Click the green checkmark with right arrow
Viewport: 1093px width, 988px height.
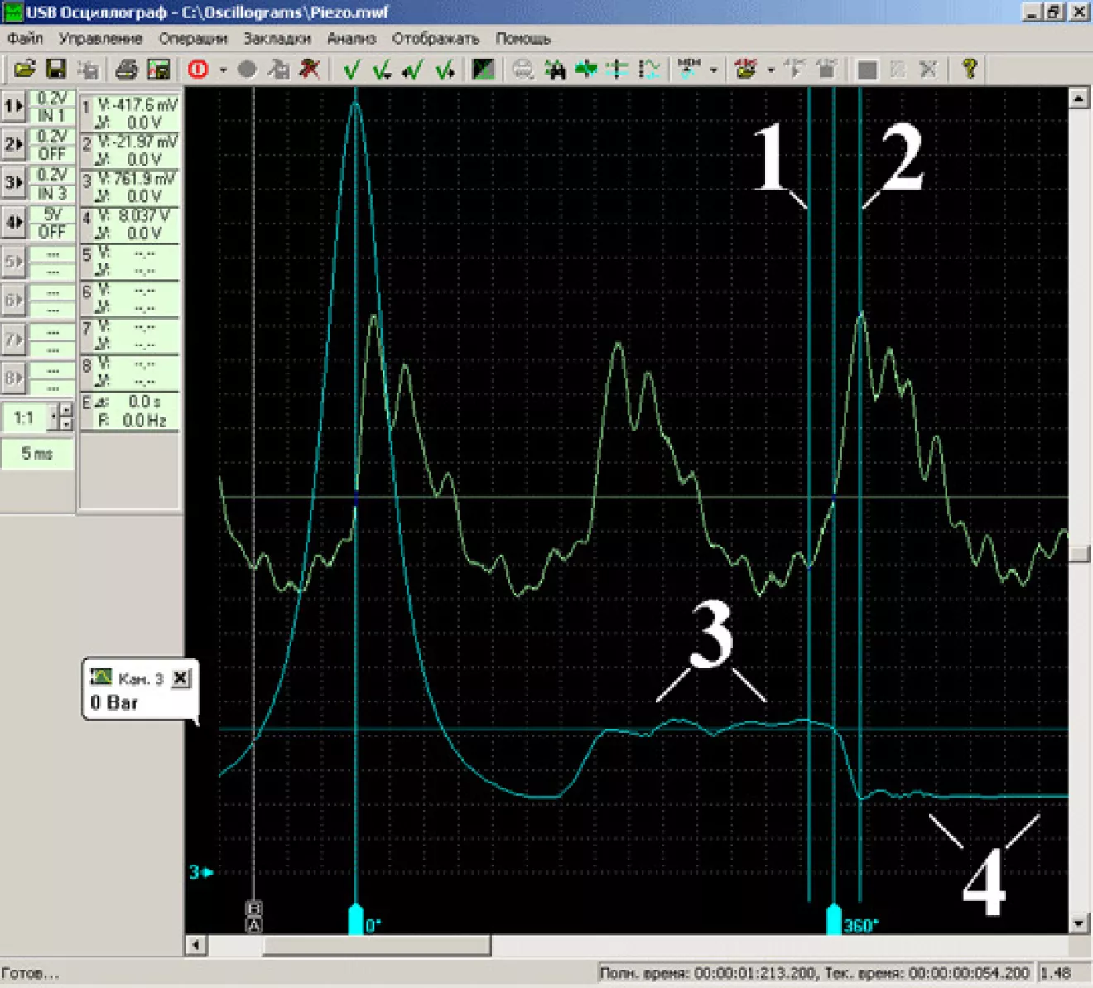[x=444, y=70]
